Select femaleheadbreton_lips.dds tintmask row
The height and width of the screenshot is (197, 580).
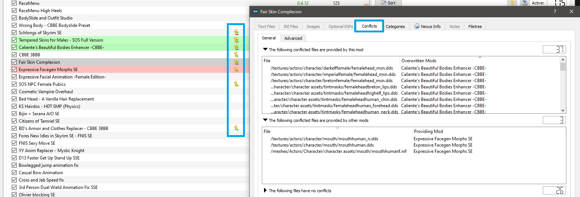(411, 87)
